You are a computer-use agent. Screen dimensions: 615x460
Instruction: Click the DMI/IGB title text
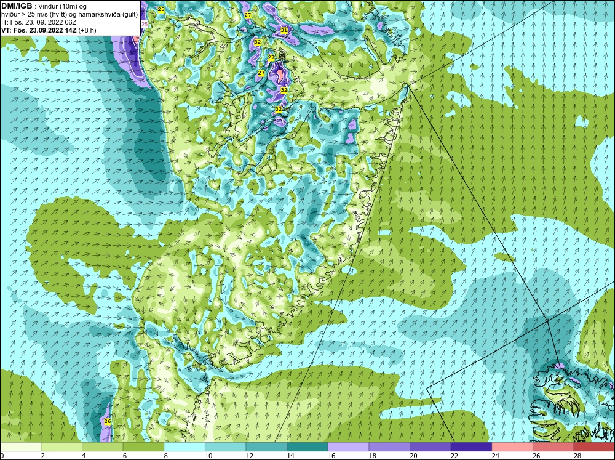point(17,6)
